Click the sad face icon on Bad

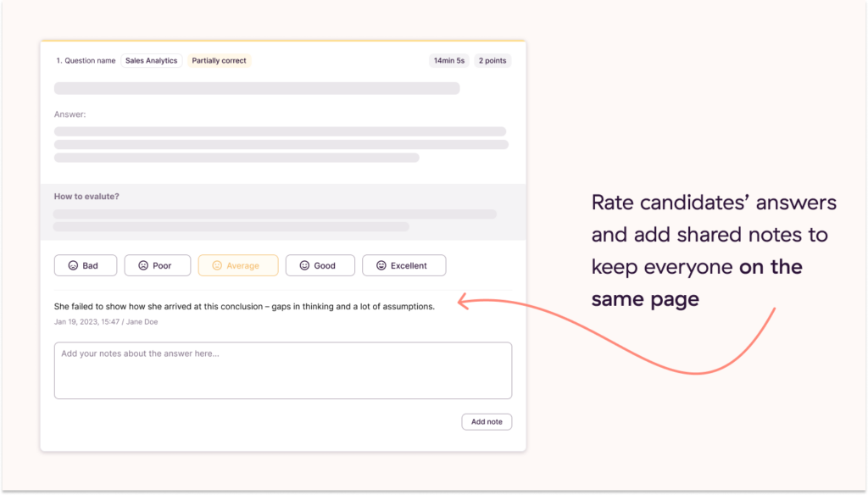(x=73, y=266)
